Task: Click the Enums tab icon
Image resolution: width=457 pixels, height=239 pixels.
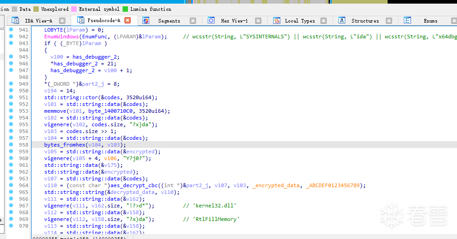Action: 407,20
